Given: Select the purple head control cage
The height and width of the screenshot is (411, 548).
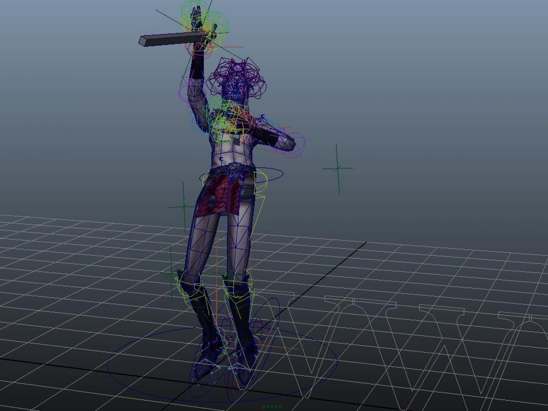Looking at the screenshot, I should pos(237,78).
